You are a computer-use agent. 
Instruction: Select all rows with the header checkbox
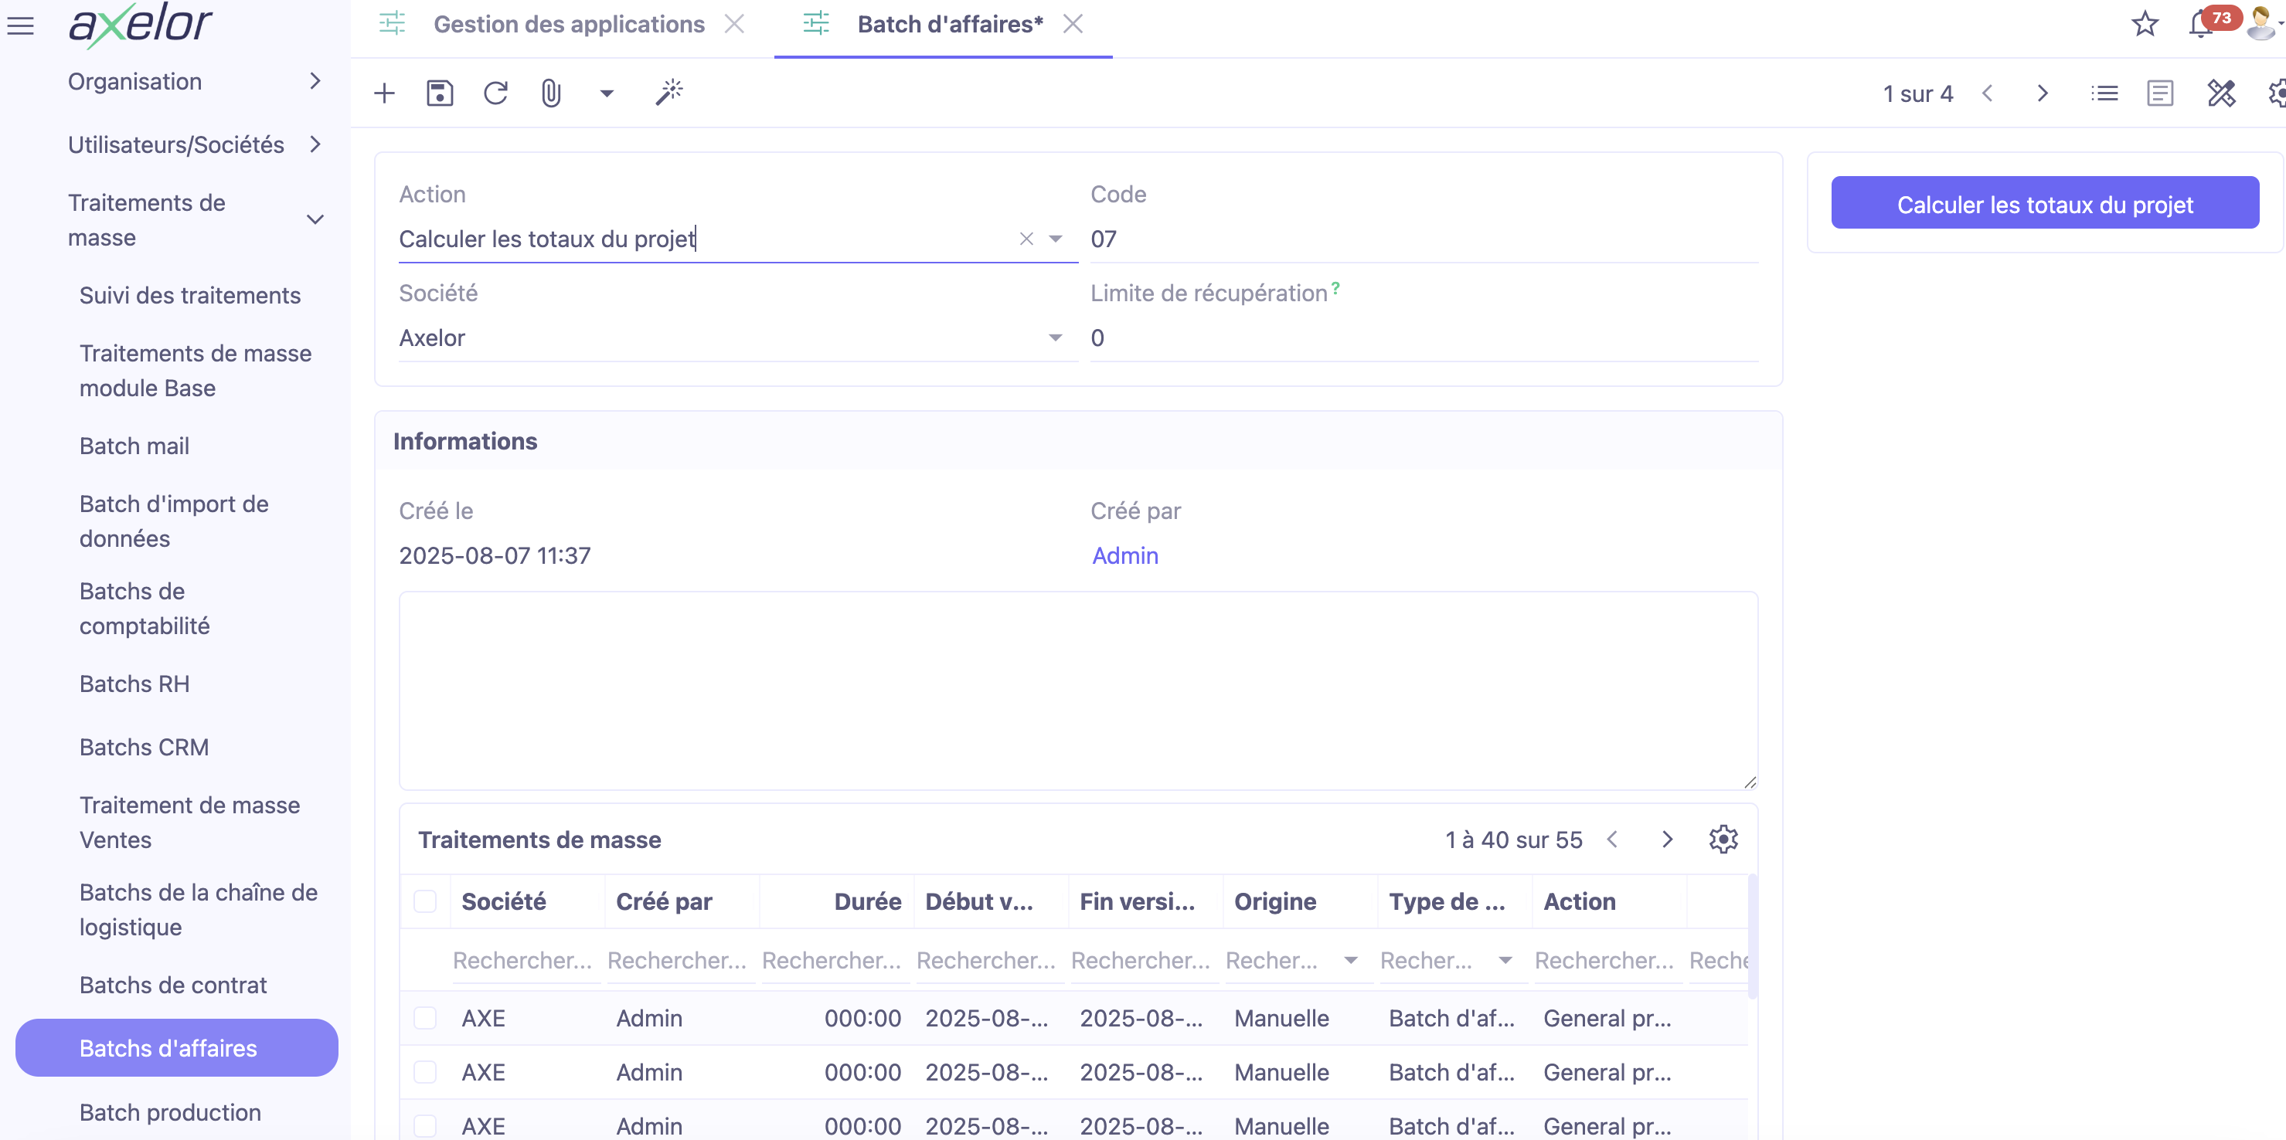[426, 901]
